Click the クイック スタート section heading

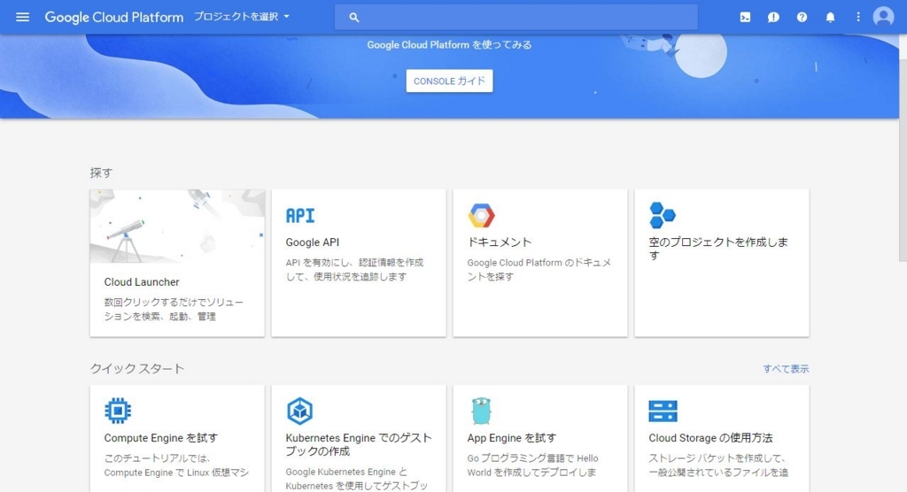[137, 369]
